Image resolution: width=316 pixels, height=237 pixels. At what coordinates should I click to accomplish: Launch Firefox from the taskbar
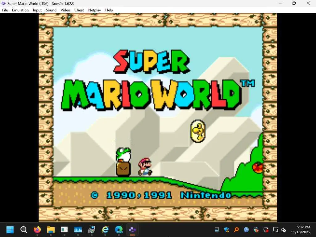point(37,229)
